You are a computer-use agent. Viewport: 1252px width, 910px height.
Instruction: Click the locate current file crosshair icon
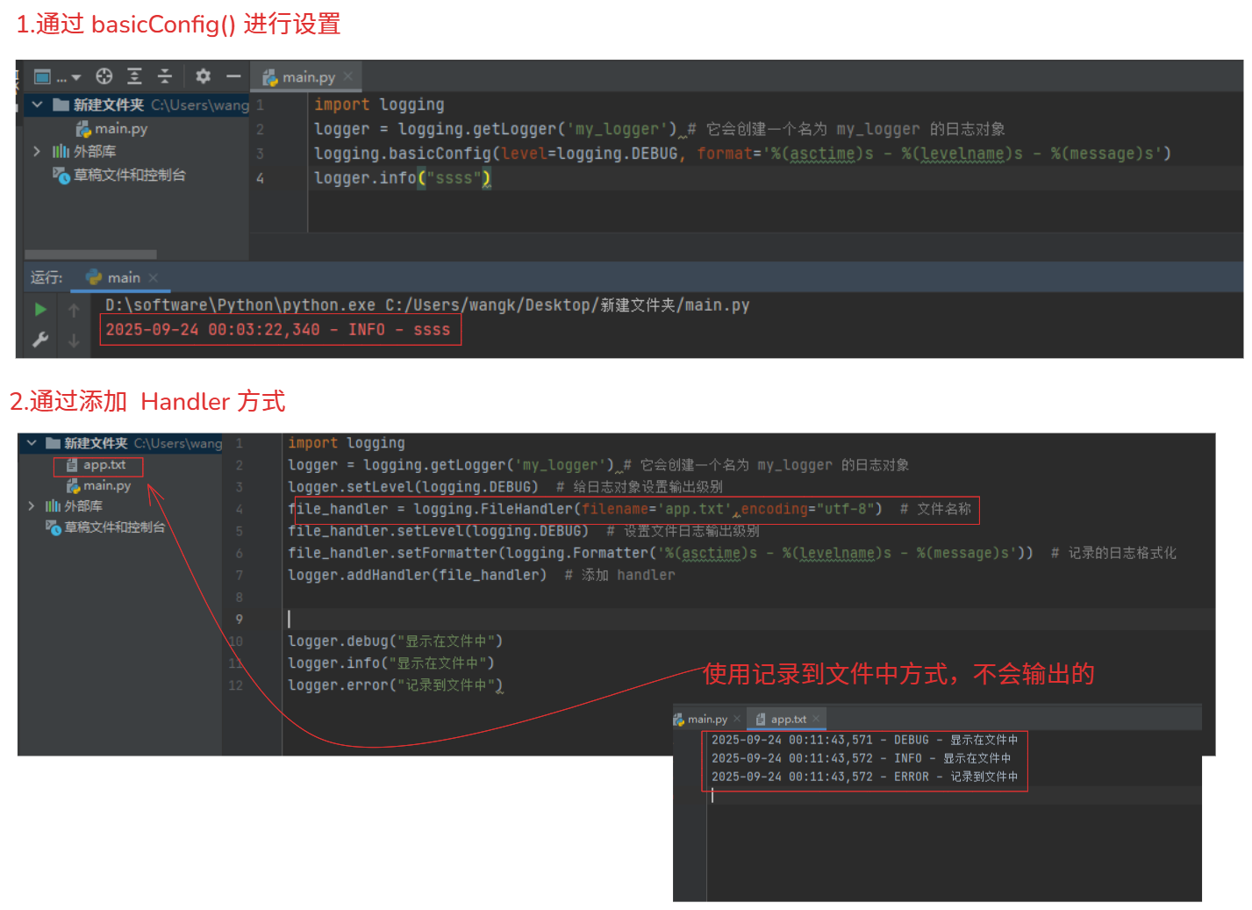(x=104, y=76)
